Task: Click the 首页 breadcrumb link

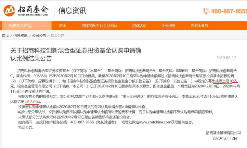Action: click(5, 36)
